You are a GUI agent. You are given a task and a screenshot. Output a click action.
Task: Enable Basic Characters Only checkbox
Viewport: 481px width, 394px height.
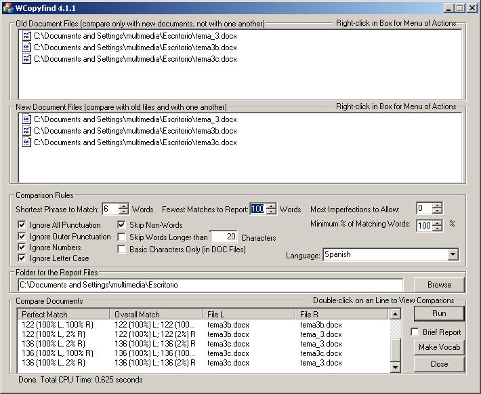point(121,249)
